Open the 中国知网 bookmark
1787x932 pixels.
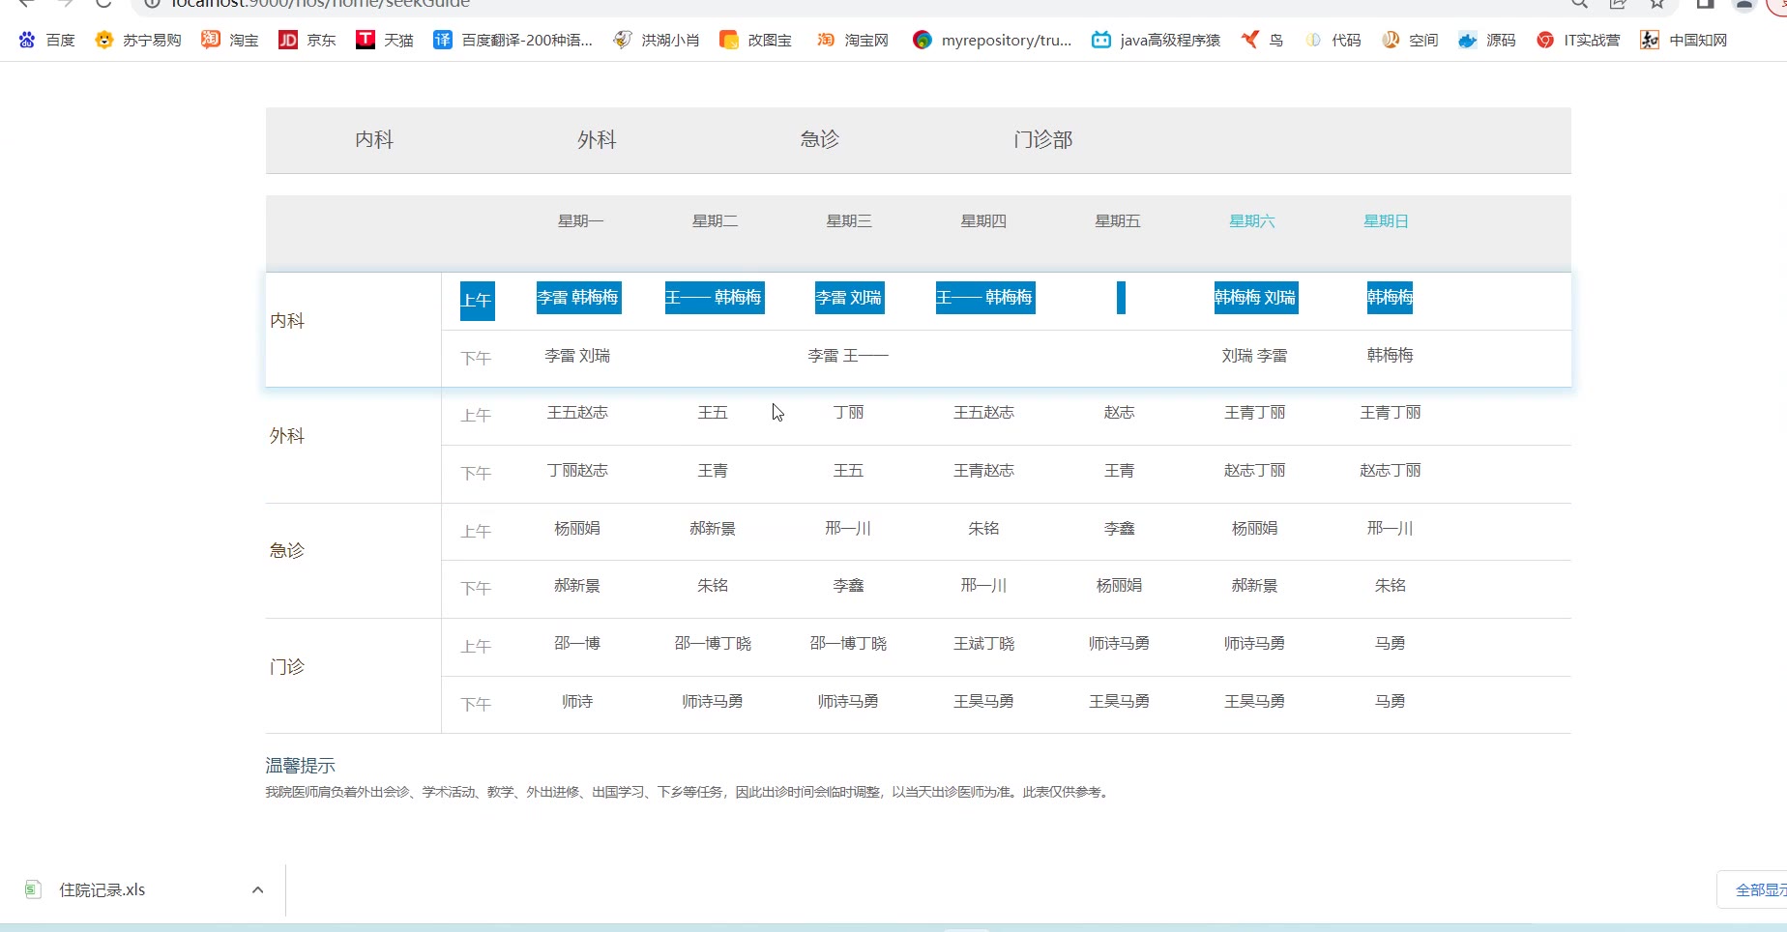(1684, 40)
